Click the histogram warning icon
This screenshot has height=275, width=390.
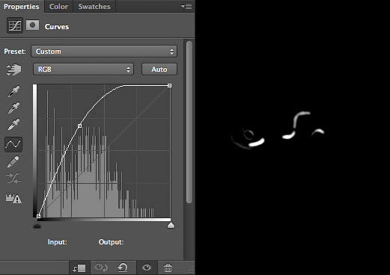pyautogui.click(x=13, y=198)
